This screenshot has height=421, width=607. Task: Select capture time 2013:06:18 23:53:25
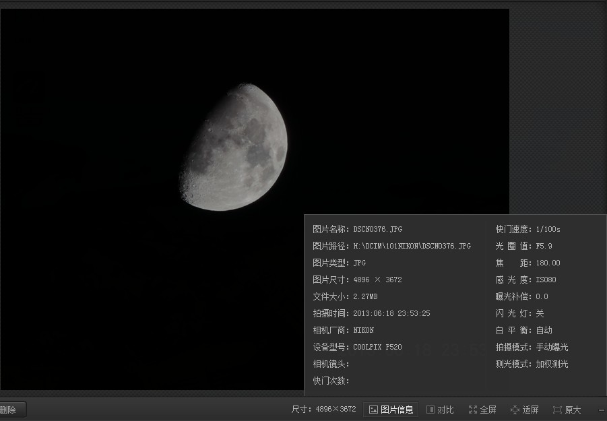click(x=392, y=313)
